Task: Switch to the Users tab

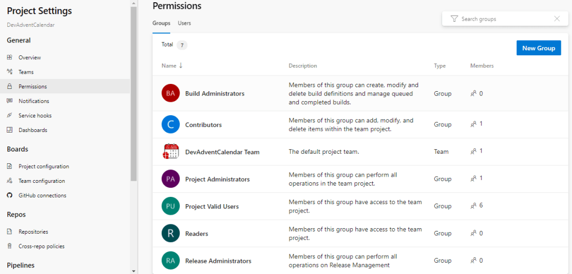Action: [184, 23]
